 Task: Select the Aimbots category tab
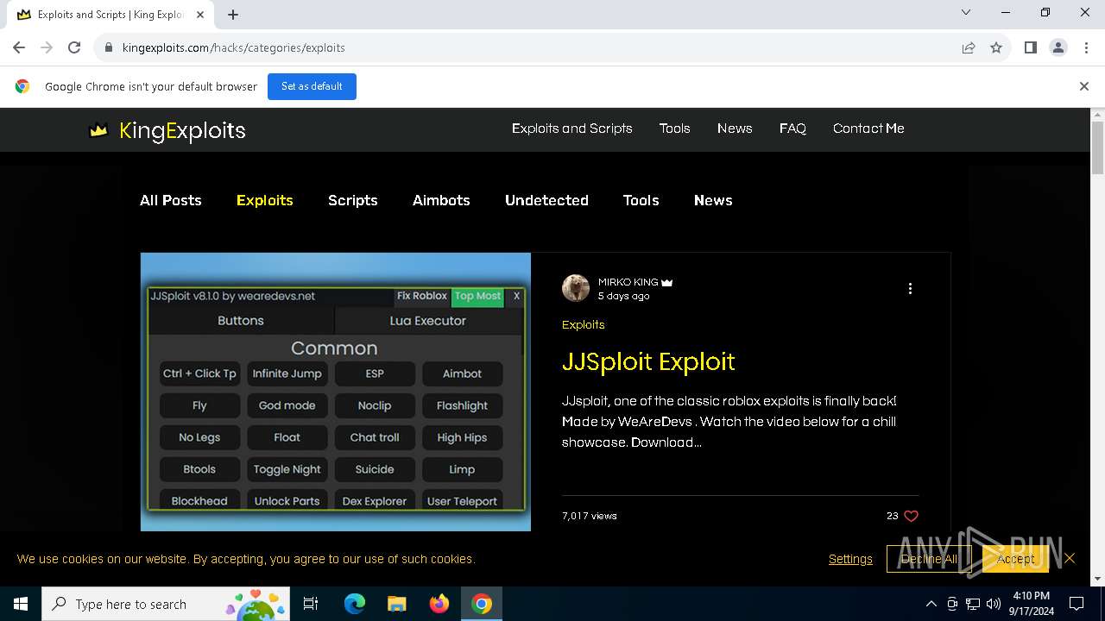click(441, 200)
